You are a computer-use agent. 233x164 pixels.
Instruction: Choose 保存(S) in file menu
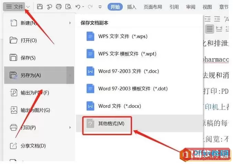pos(39,58)
